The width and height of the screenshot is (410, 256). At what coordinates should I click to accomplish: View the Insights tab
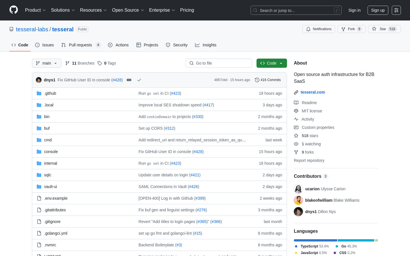tap(206, 45)
